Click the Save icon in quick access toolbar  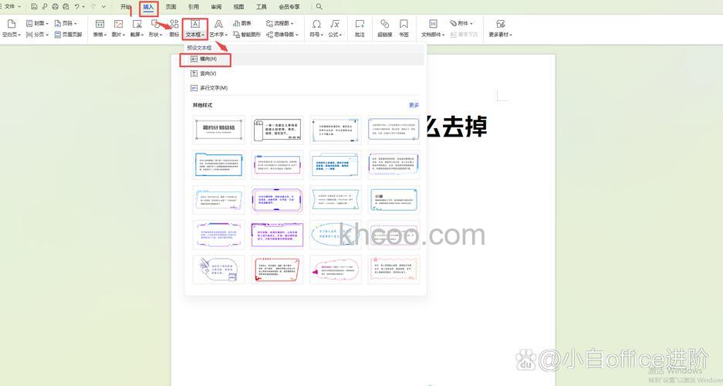(x=34, y=6)
